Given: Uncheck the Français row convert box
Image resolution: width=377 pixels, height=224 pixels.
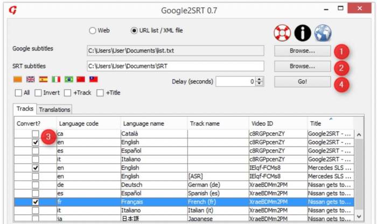Looking at the screenshot, I should tap(36, 202).
